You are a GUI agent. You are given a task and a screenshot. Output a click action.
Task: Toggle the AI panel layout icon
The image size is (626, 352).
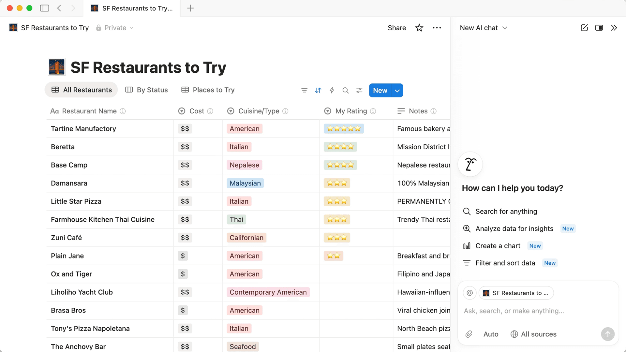coord(599,28)
